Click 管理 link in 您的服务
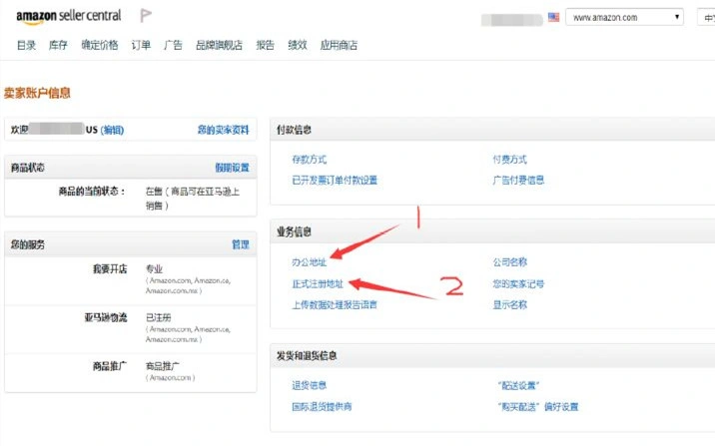 241,244
